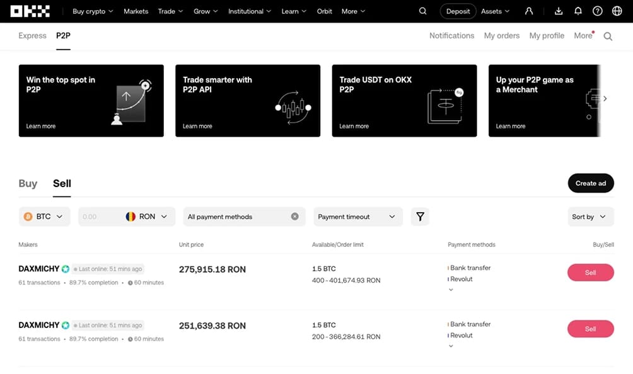633x374 pixels.
Task: Switch to the Express tab
Action: [x=32, y=35]
